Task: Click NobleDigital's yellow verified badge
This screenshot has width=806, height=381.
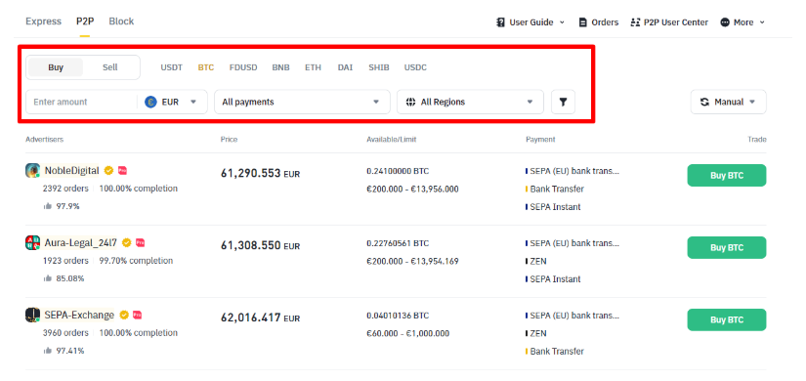Action: tap(108, 170)
